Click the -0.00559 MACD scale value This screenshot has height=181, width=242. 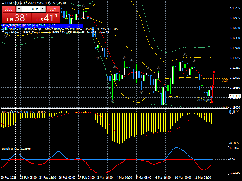pyautogui.click(x=235, y=143)
